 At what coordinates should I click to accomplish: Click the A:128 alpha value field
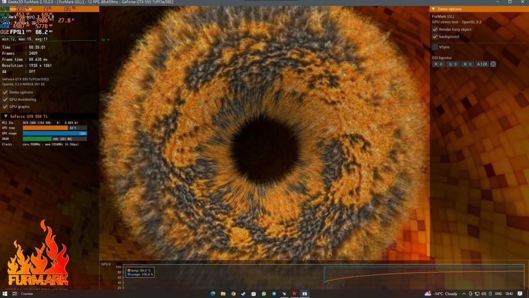pos(482,64)
